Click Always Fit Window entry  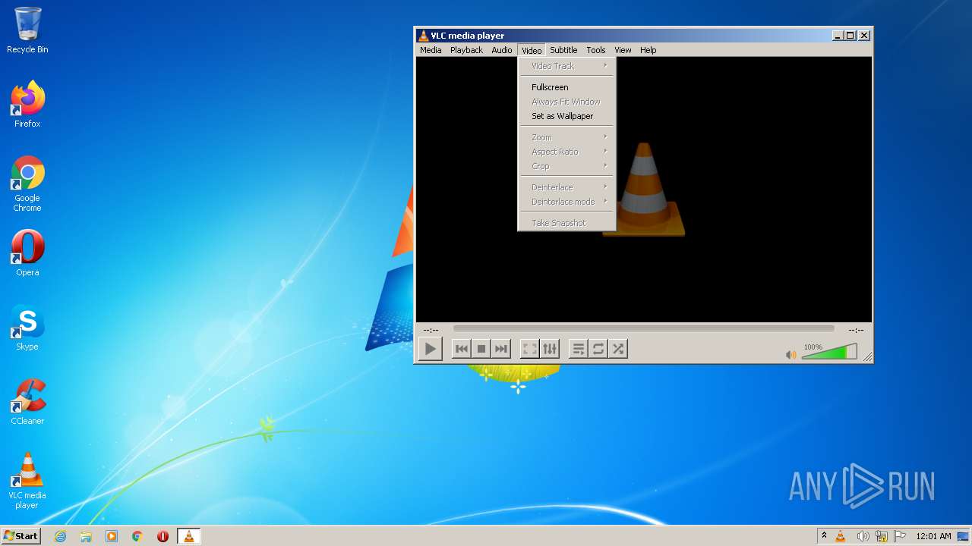pos(566,102)
